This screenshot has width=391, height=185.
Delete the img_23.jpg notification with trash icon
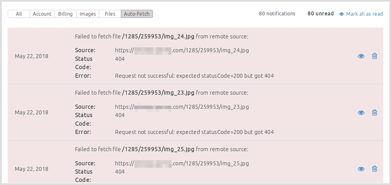(374, 112)
